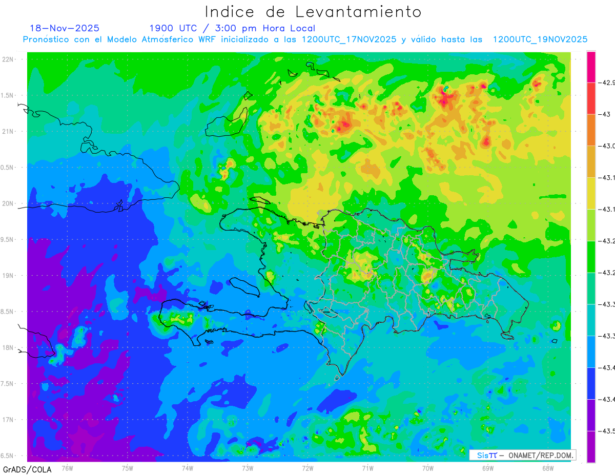Select the pure green legend swatch

pyautogui.click(x=591, y=257)
